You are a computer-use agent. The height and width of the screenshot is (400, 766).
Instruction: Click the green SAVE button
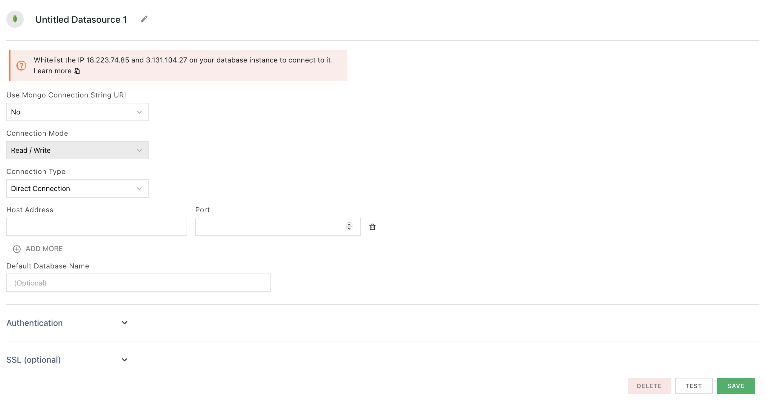pos(736,386)
